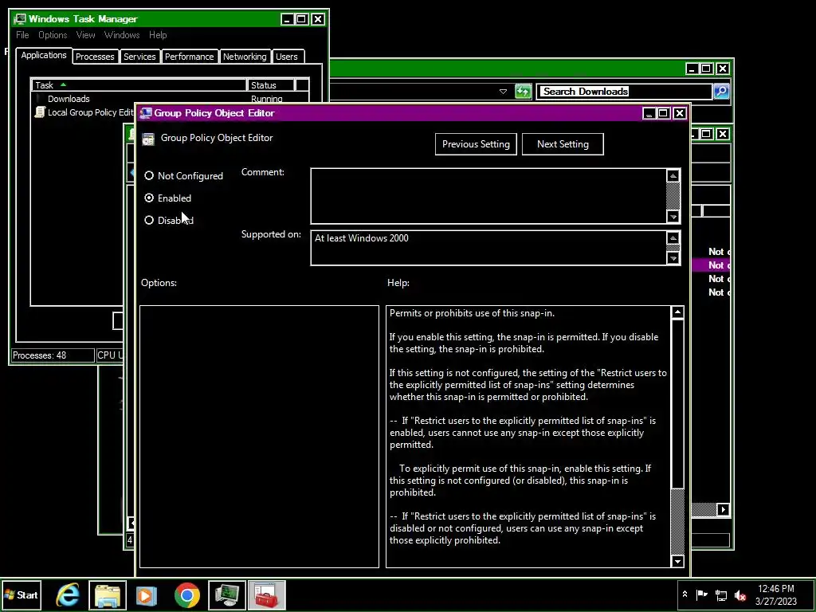The height and width of the screenshot is (612, 816).
Task: Sort by the Status column header
Action: tap(271, 84)
